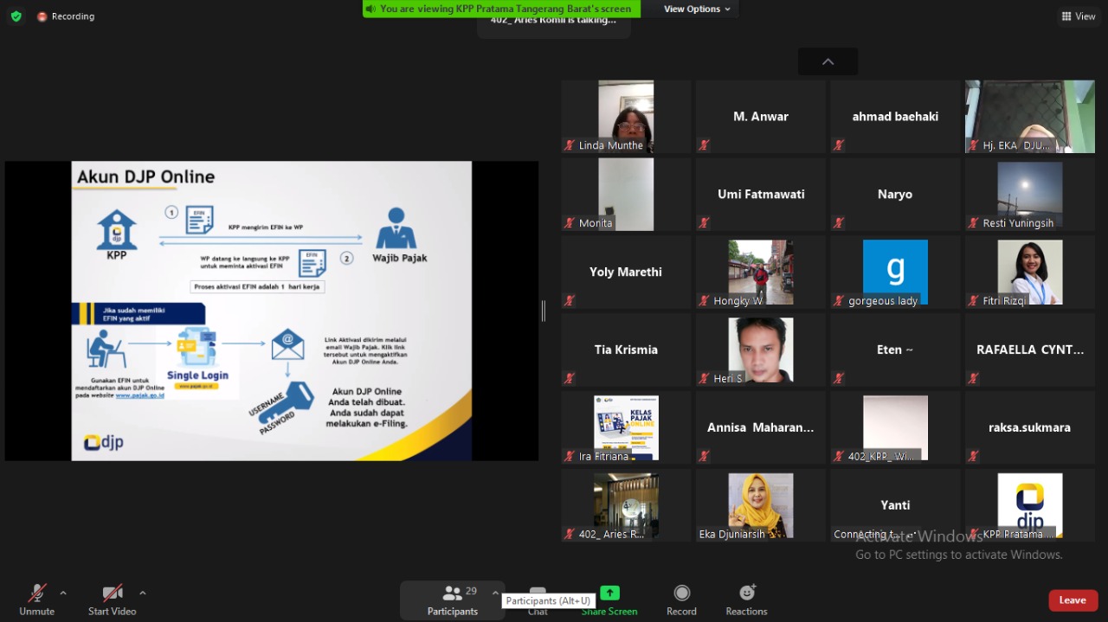The height and width of the screenshot is (622, 1108).
Task: Expand video options arrow beside Start Video
Action: tap(143, 593)
